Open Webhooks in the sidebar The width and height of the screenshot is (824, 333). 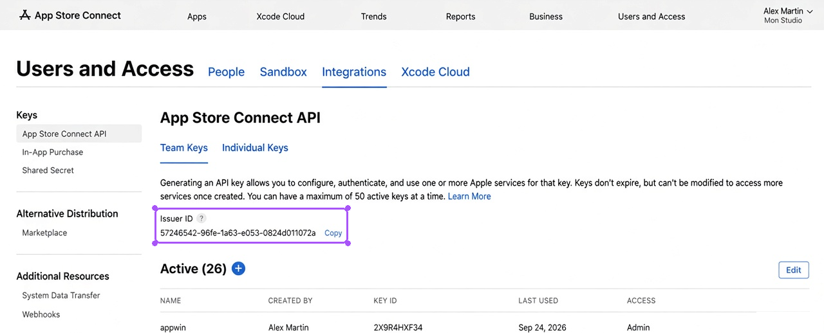click(41, 314)
